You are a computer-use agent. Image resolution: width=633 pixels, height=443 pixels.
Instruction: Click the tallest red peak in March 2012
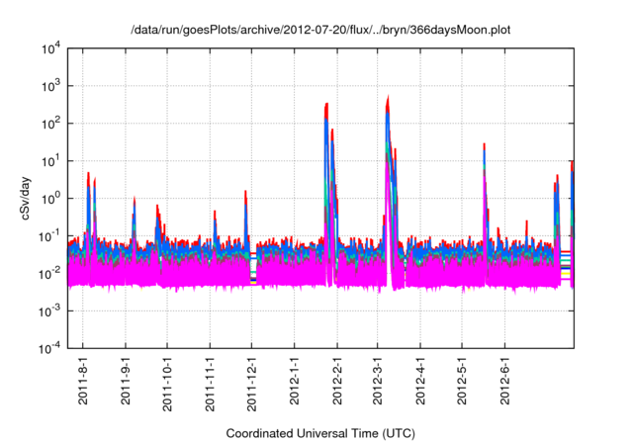click(388, 98)
